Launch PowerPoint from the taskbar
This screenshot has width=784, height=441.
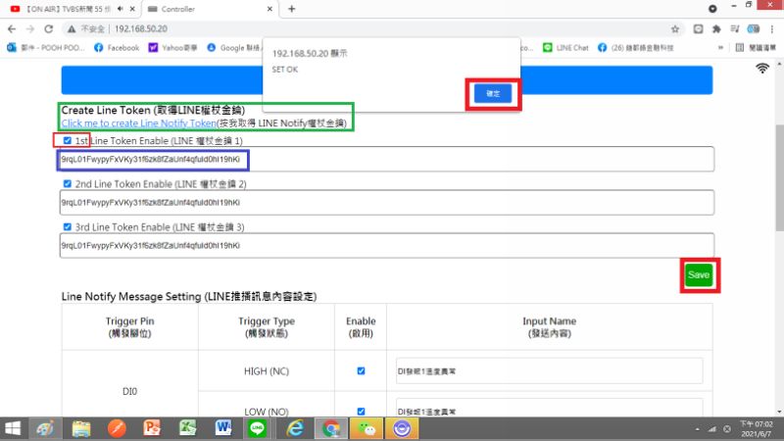pyautogui.click(x=152, y=428)
